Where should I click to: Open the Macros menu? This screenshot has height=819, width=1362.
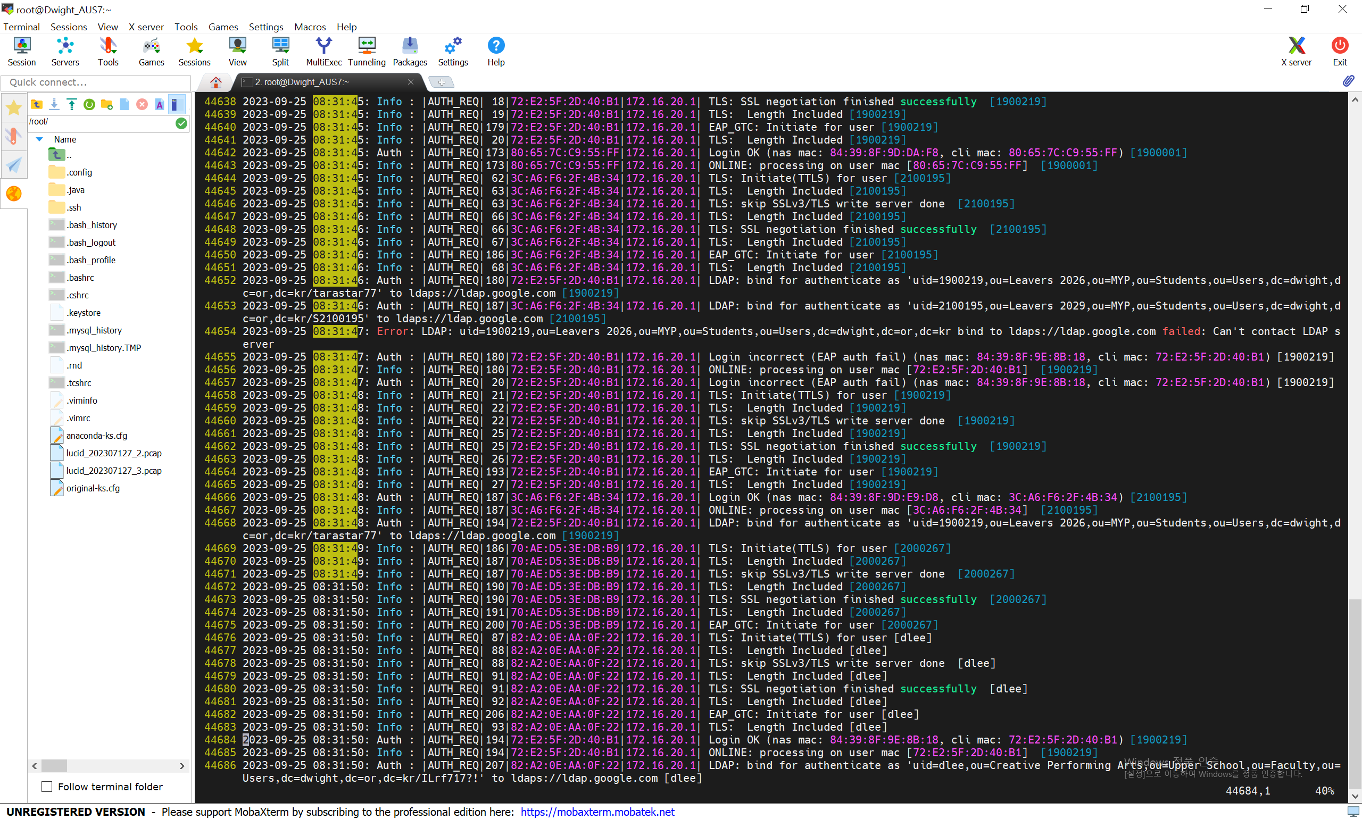[x=309, y=27]
